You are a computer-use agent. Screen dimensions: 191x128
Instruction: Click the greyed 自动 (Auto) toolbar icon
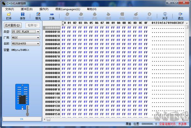67,14
